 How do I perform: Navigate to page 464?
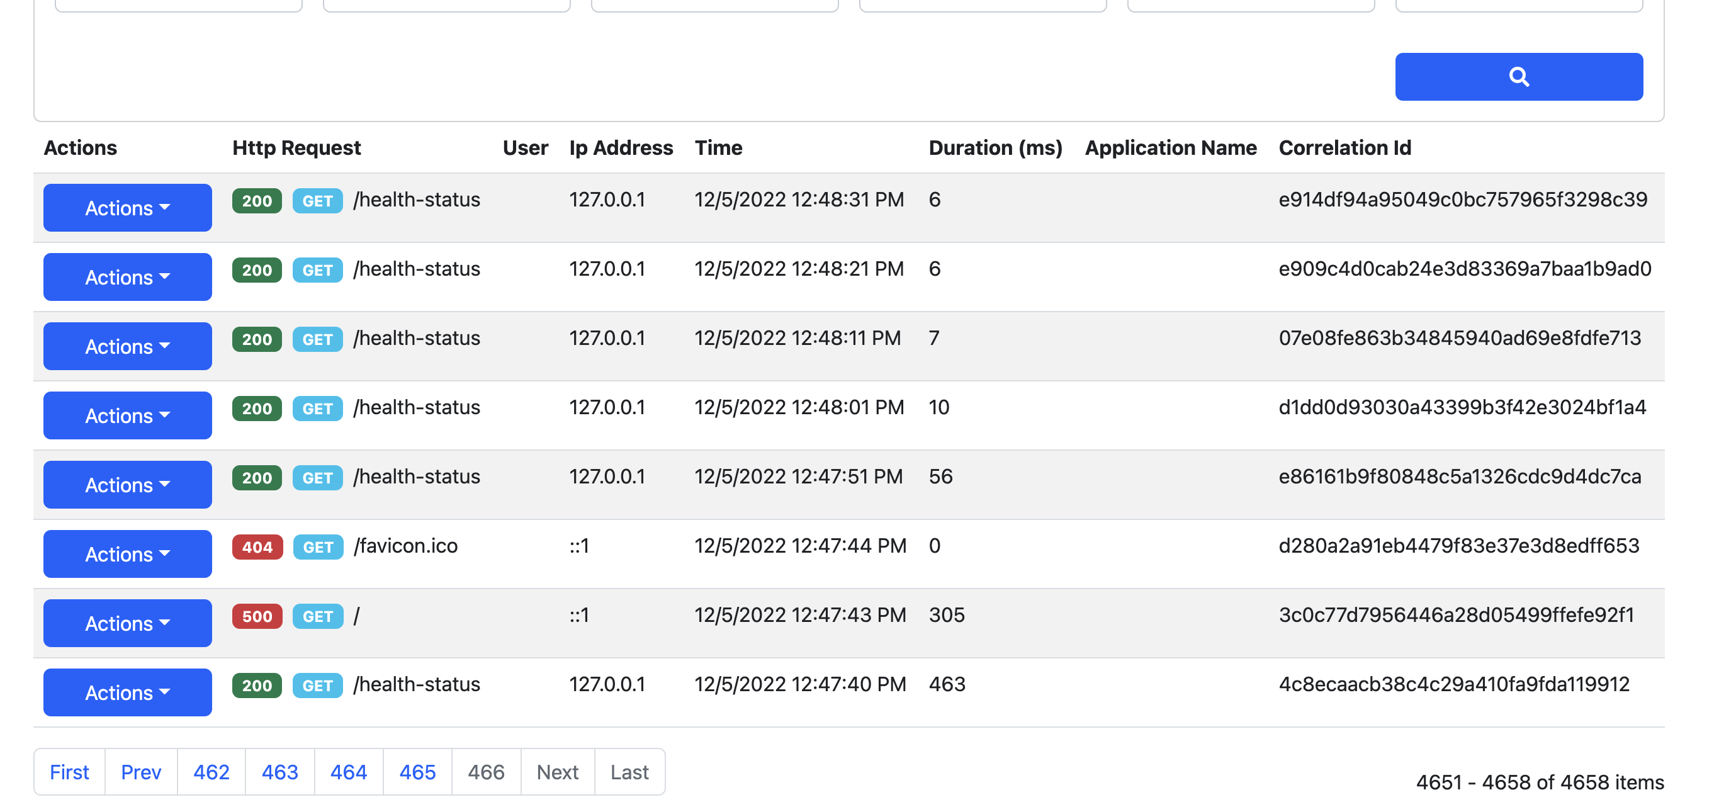[349, 771]
